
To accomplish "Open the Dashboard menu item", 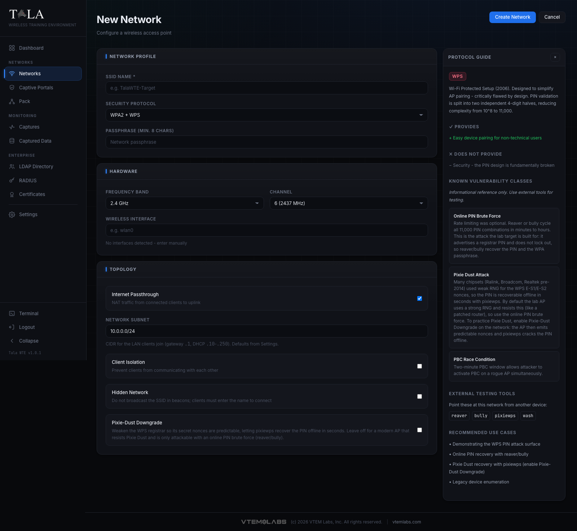I will pos(43,48).
